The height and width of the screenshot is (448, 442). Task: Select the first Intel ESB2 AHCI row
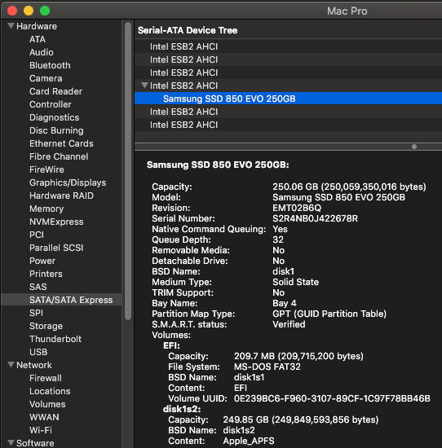click(288, 46)
